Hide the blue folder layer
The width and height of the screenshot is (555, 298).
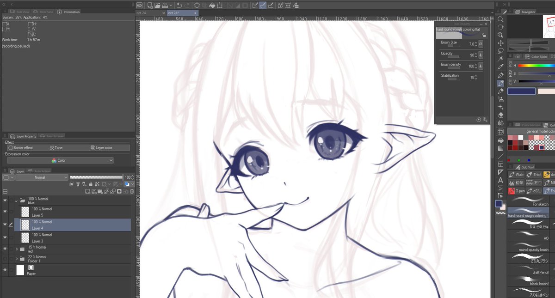(5, 201)
